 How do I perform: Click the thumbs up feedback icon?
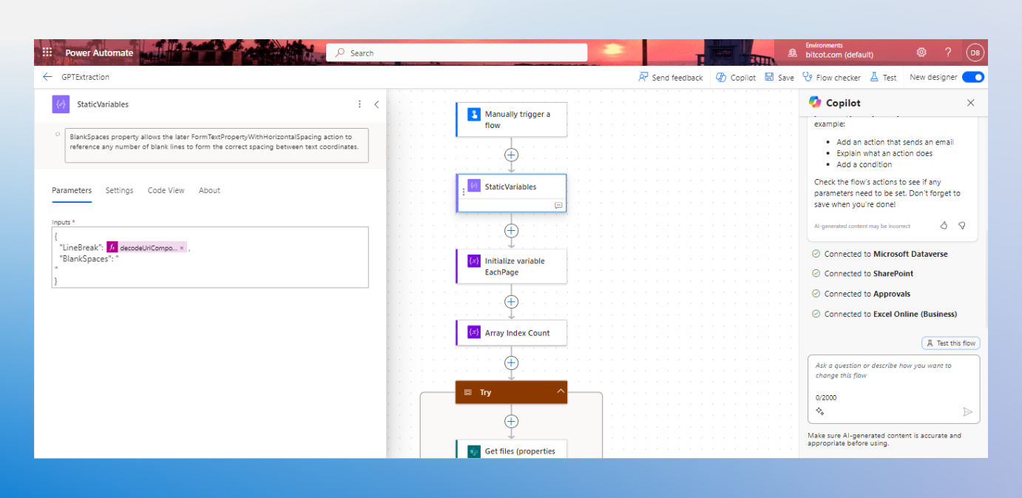click(944, 226)
